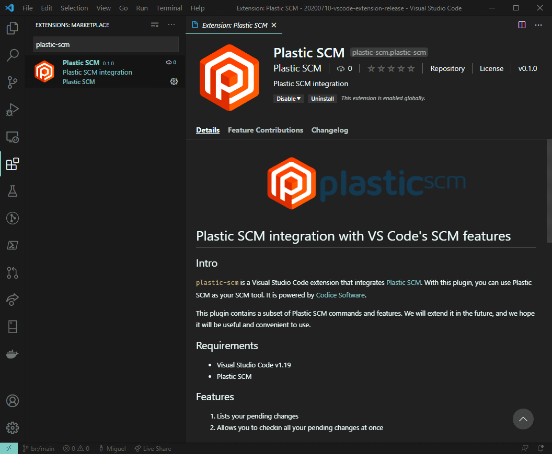The width and height of the screenshot is (552, 454).
Task: Open the Extensions panel filter menu
Action: tap(154, 25)
